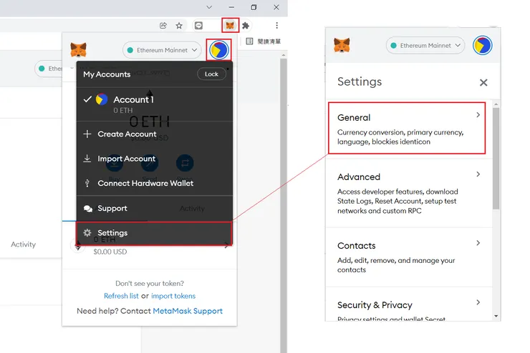
Task: Click the Activity tab in background page
Action: [23, 244]
